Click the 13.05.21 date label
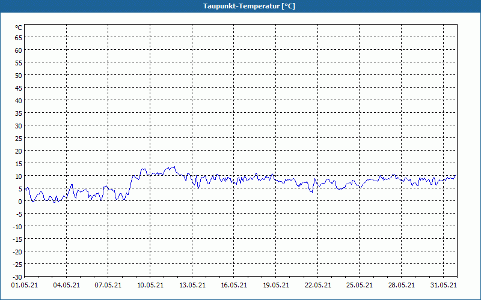The width and height of the screenshot is (481, 300). [x=192, y=286]
